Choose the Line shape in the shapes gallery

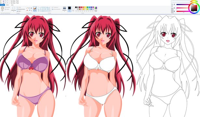click(38, 7)
